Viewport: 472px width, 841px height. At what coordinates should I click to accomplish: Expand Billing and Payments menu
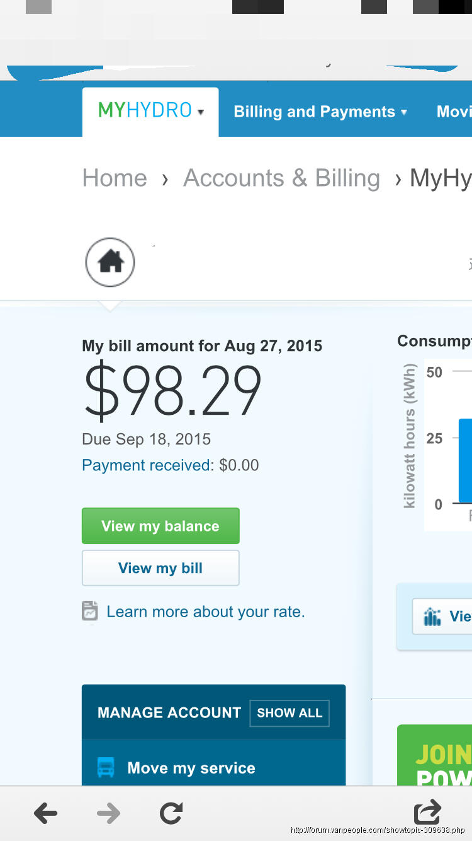[x=320, y=112]
